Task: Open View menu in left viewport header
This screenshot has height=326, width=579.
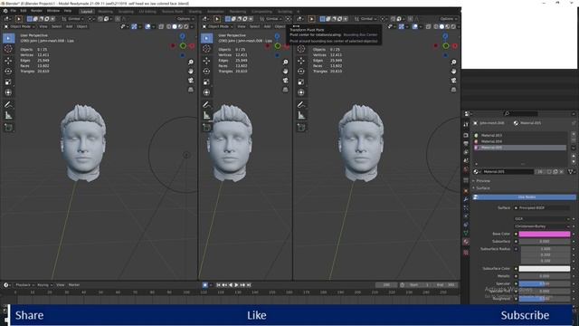Action: [x=43, y=26]
